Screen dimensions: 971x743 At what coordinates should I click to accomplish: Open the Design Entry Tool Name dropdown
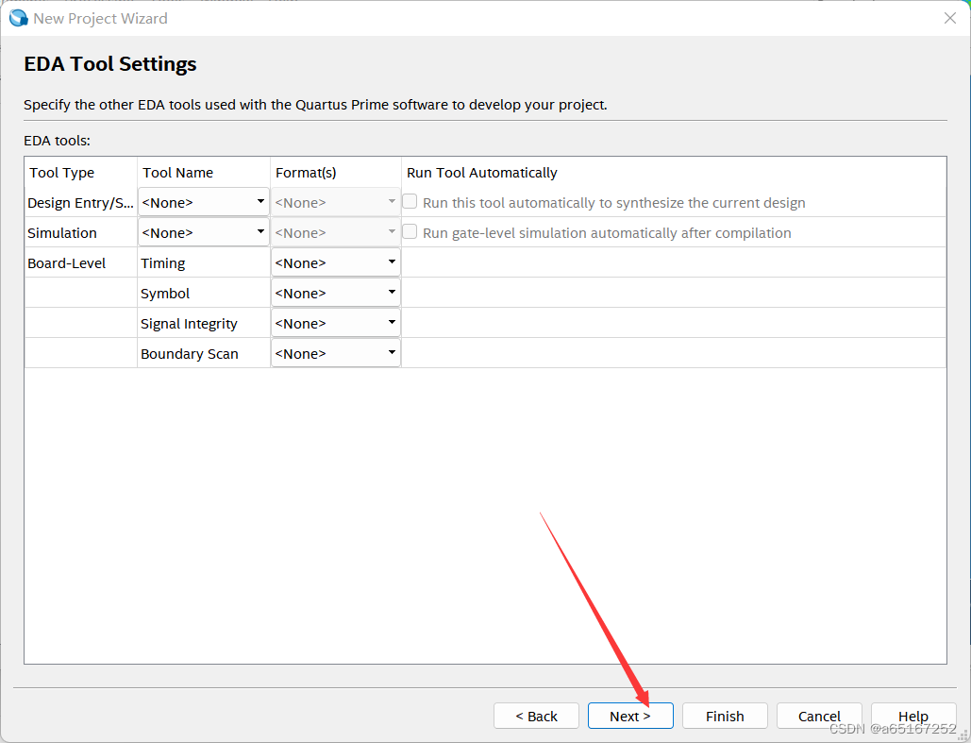[x=204, y=202]
